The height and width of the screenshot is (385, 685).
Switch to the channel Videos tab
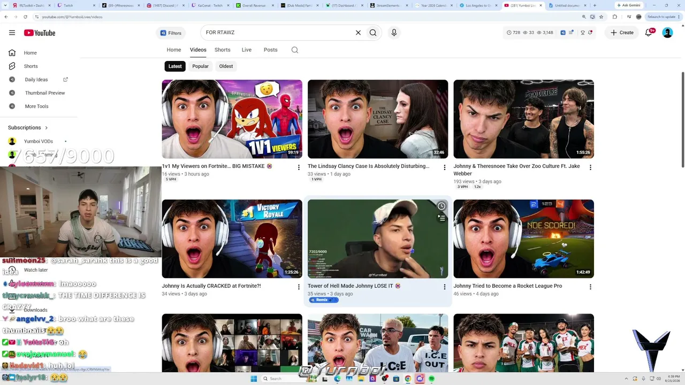[198, 50]
